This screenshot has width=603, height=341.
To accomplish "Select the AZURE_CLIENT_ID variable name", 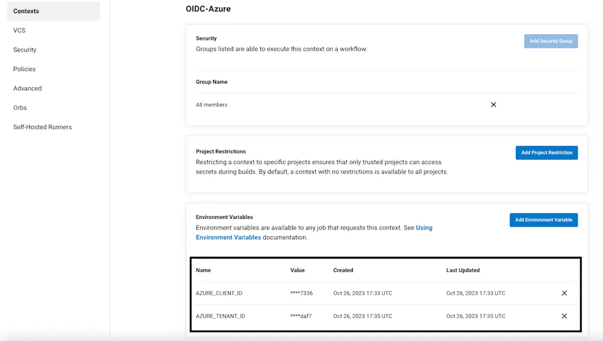I will point(219,293).
